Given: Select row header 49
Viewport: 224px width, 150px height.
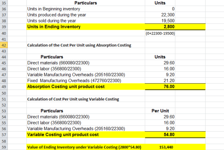Looking at the screenshot, I should pos(4,87).
